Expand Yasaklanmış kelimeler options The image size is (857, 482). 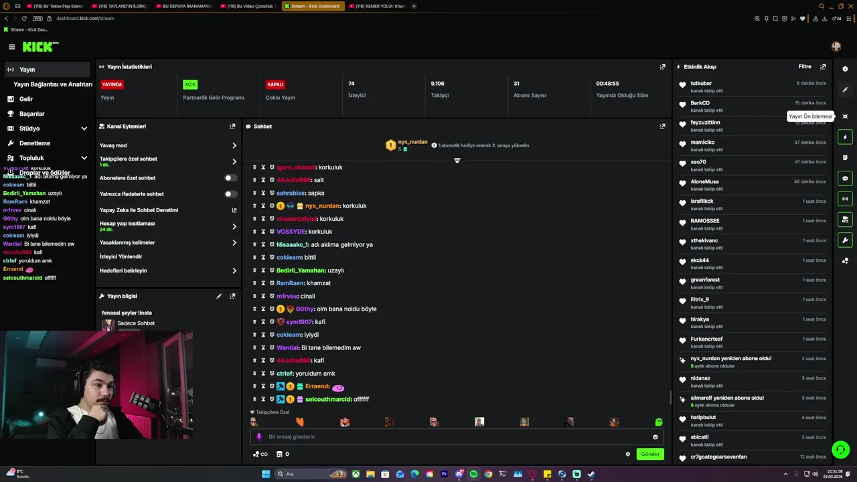pyautogui.click(x=234, y=242)
